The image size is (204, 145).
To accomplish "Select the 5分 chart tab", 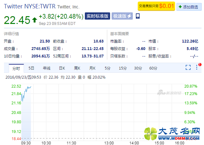I will pos(108,68).
